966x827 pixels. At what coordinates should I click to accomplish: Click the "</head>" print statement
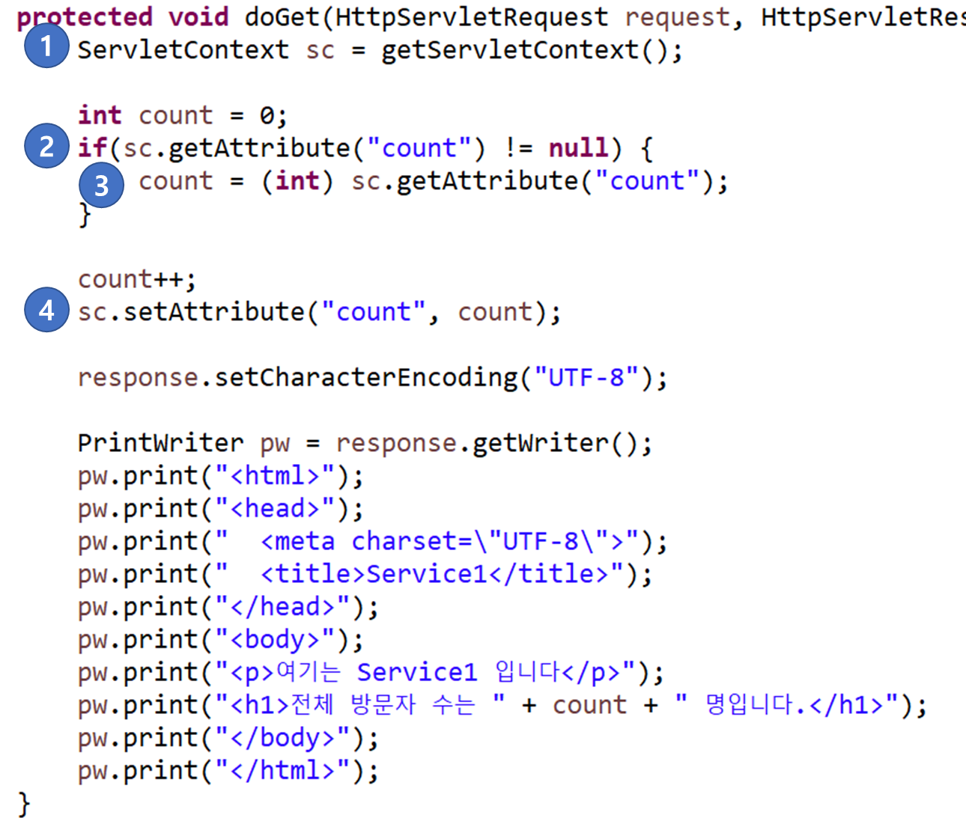(x=228, y=608)
